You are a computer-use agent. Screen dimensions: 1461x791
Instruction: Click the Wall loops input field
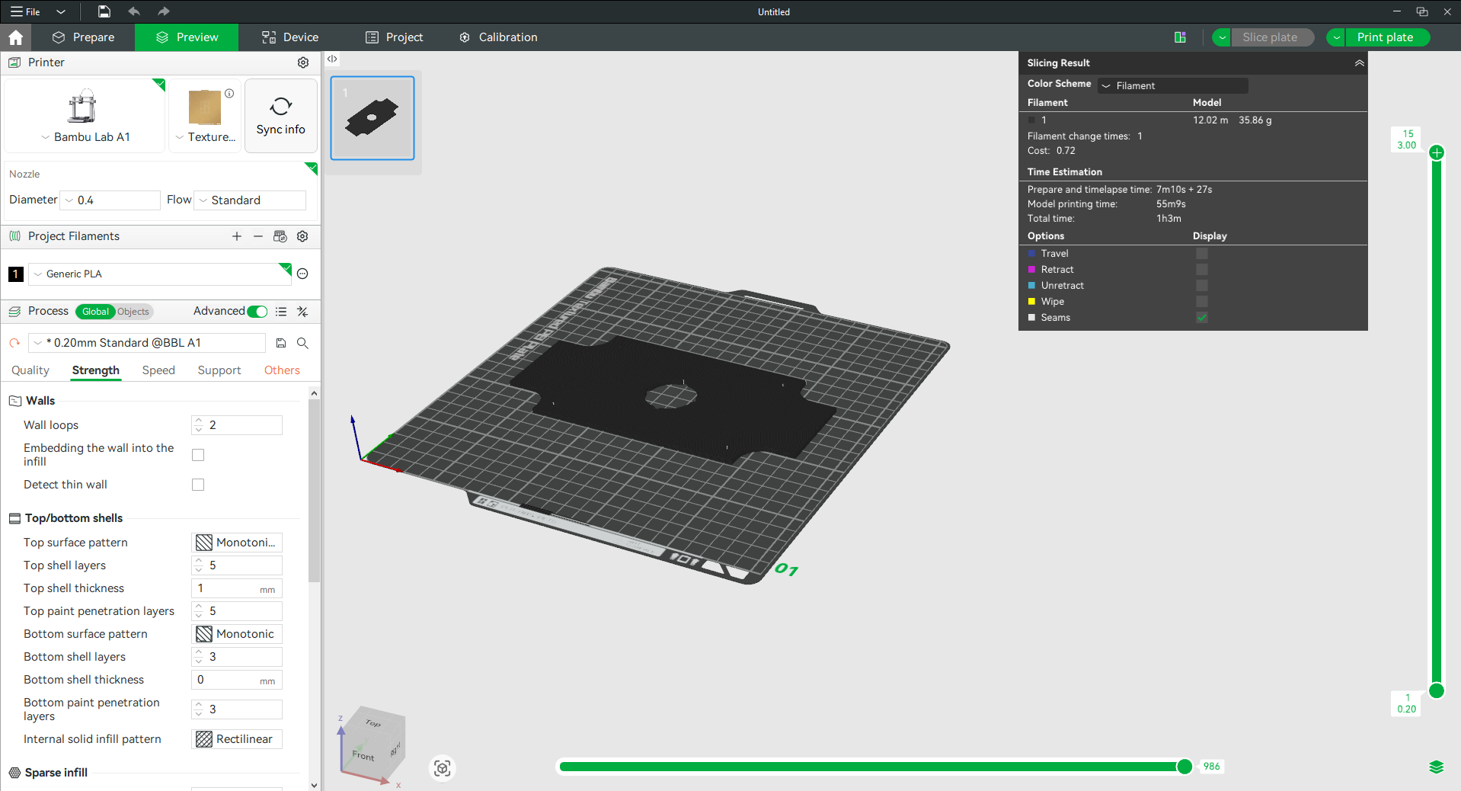[x=237, y=425]
